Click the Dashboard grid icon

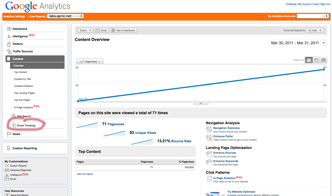[9, 29]
